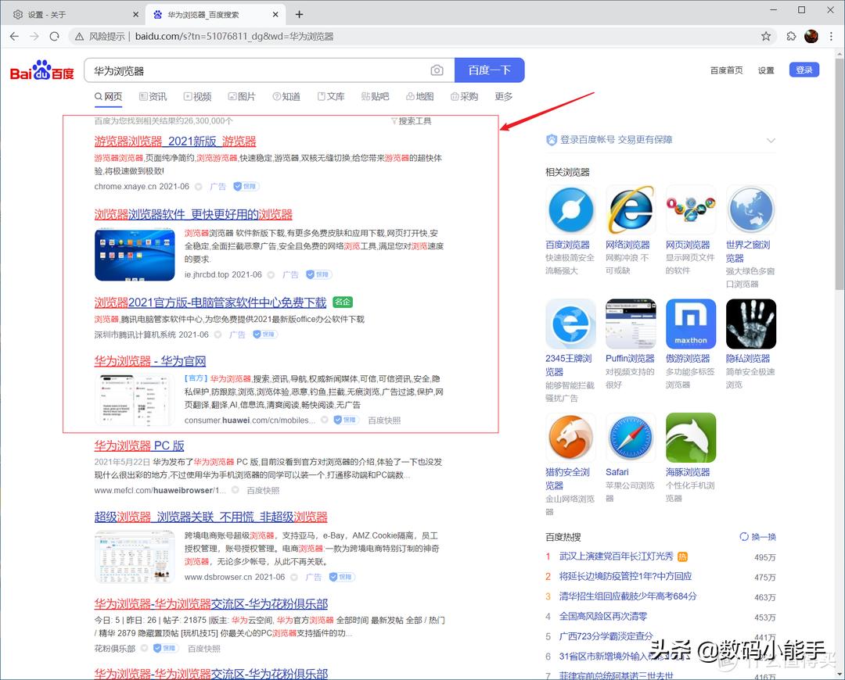The width and height of the screenshot is (845, 680).
Task: Click the 百度浏览器 icon in the sidebar
Action: pos(570,209)
